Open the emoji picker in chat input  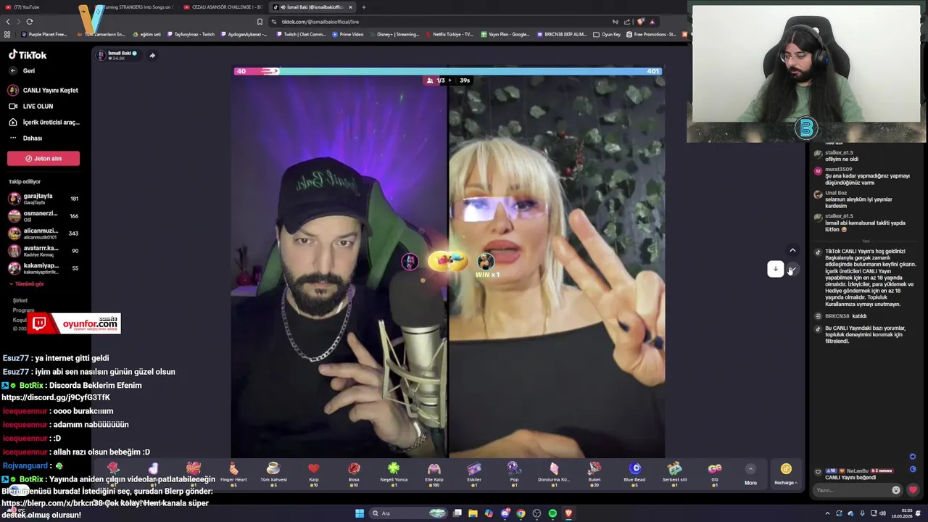[x=896, y=490]
